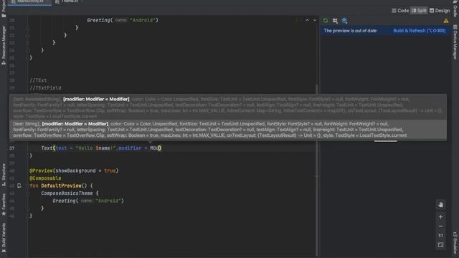Zoom in the preview with plus button
This screenshot has height=258, width=459.
click(440, 217)
